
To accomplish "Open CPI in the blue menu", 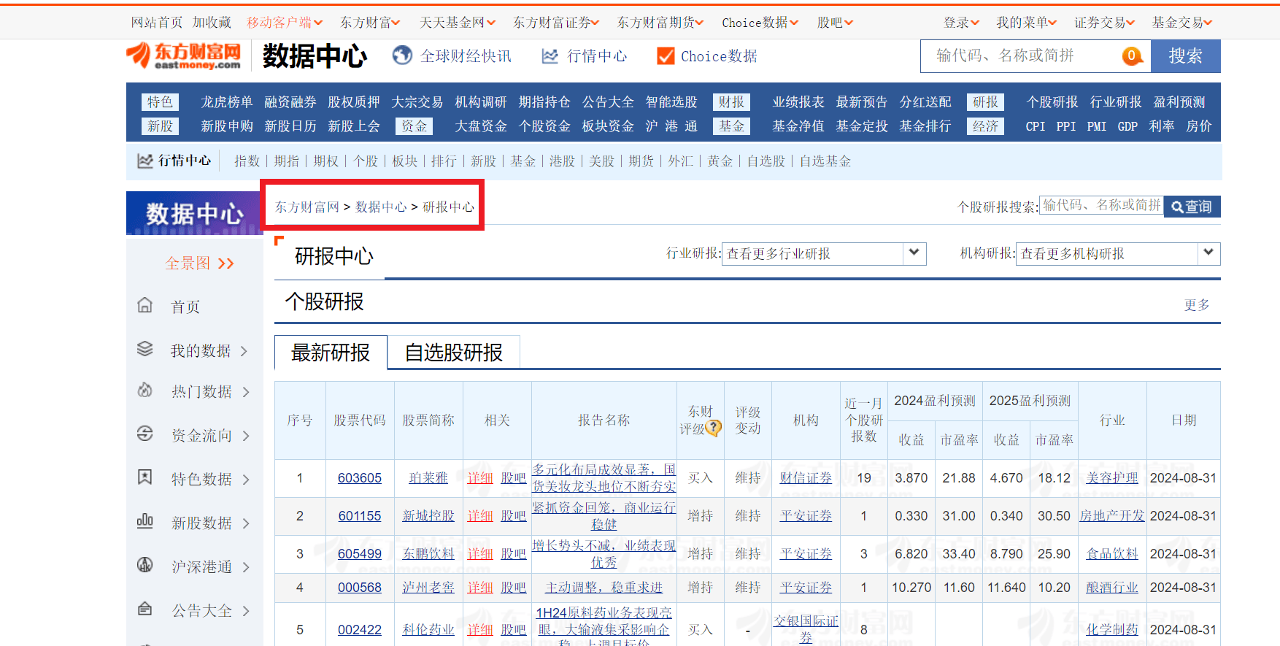I will pos(1036,126).
